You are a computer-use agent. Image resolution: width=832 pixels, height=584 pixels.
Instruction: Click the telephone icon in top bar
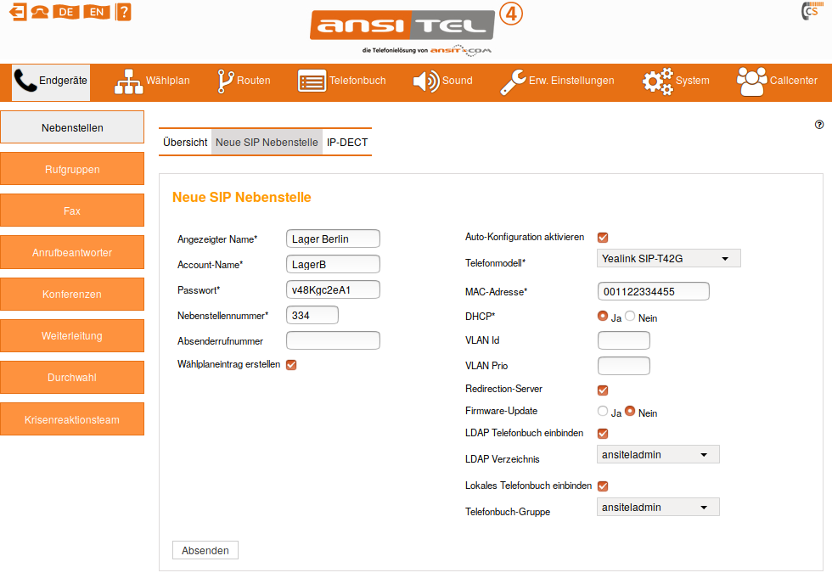tap(39, 12)
